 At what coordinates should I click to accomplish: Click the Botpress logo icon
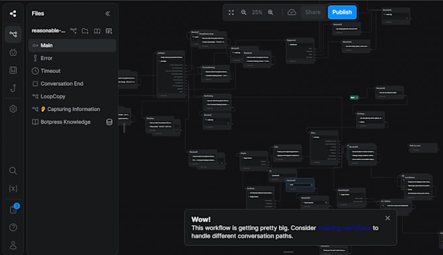pos(13,14)
